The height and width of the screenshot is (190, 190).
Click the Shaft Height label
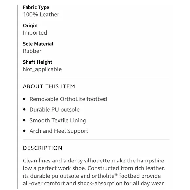pos(38,62)
